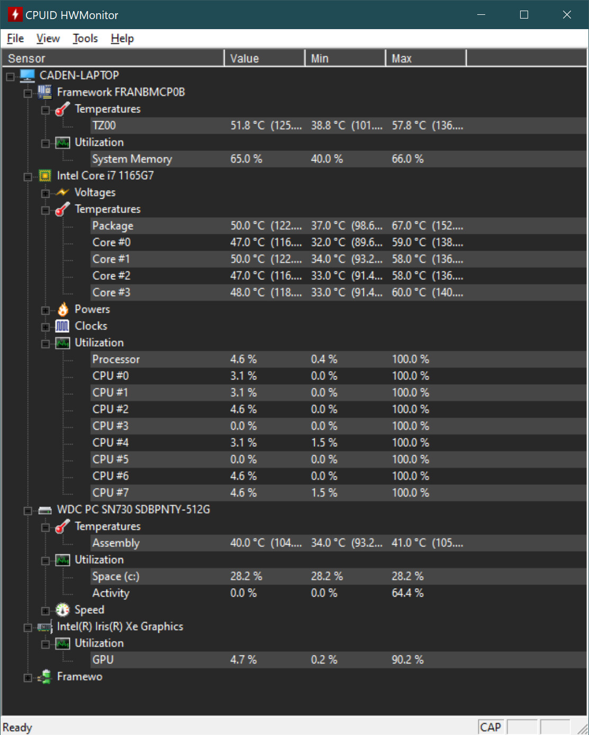This screenshot has height=735, width=589.
Task: Select the Package temperature row
Action: 338,226
